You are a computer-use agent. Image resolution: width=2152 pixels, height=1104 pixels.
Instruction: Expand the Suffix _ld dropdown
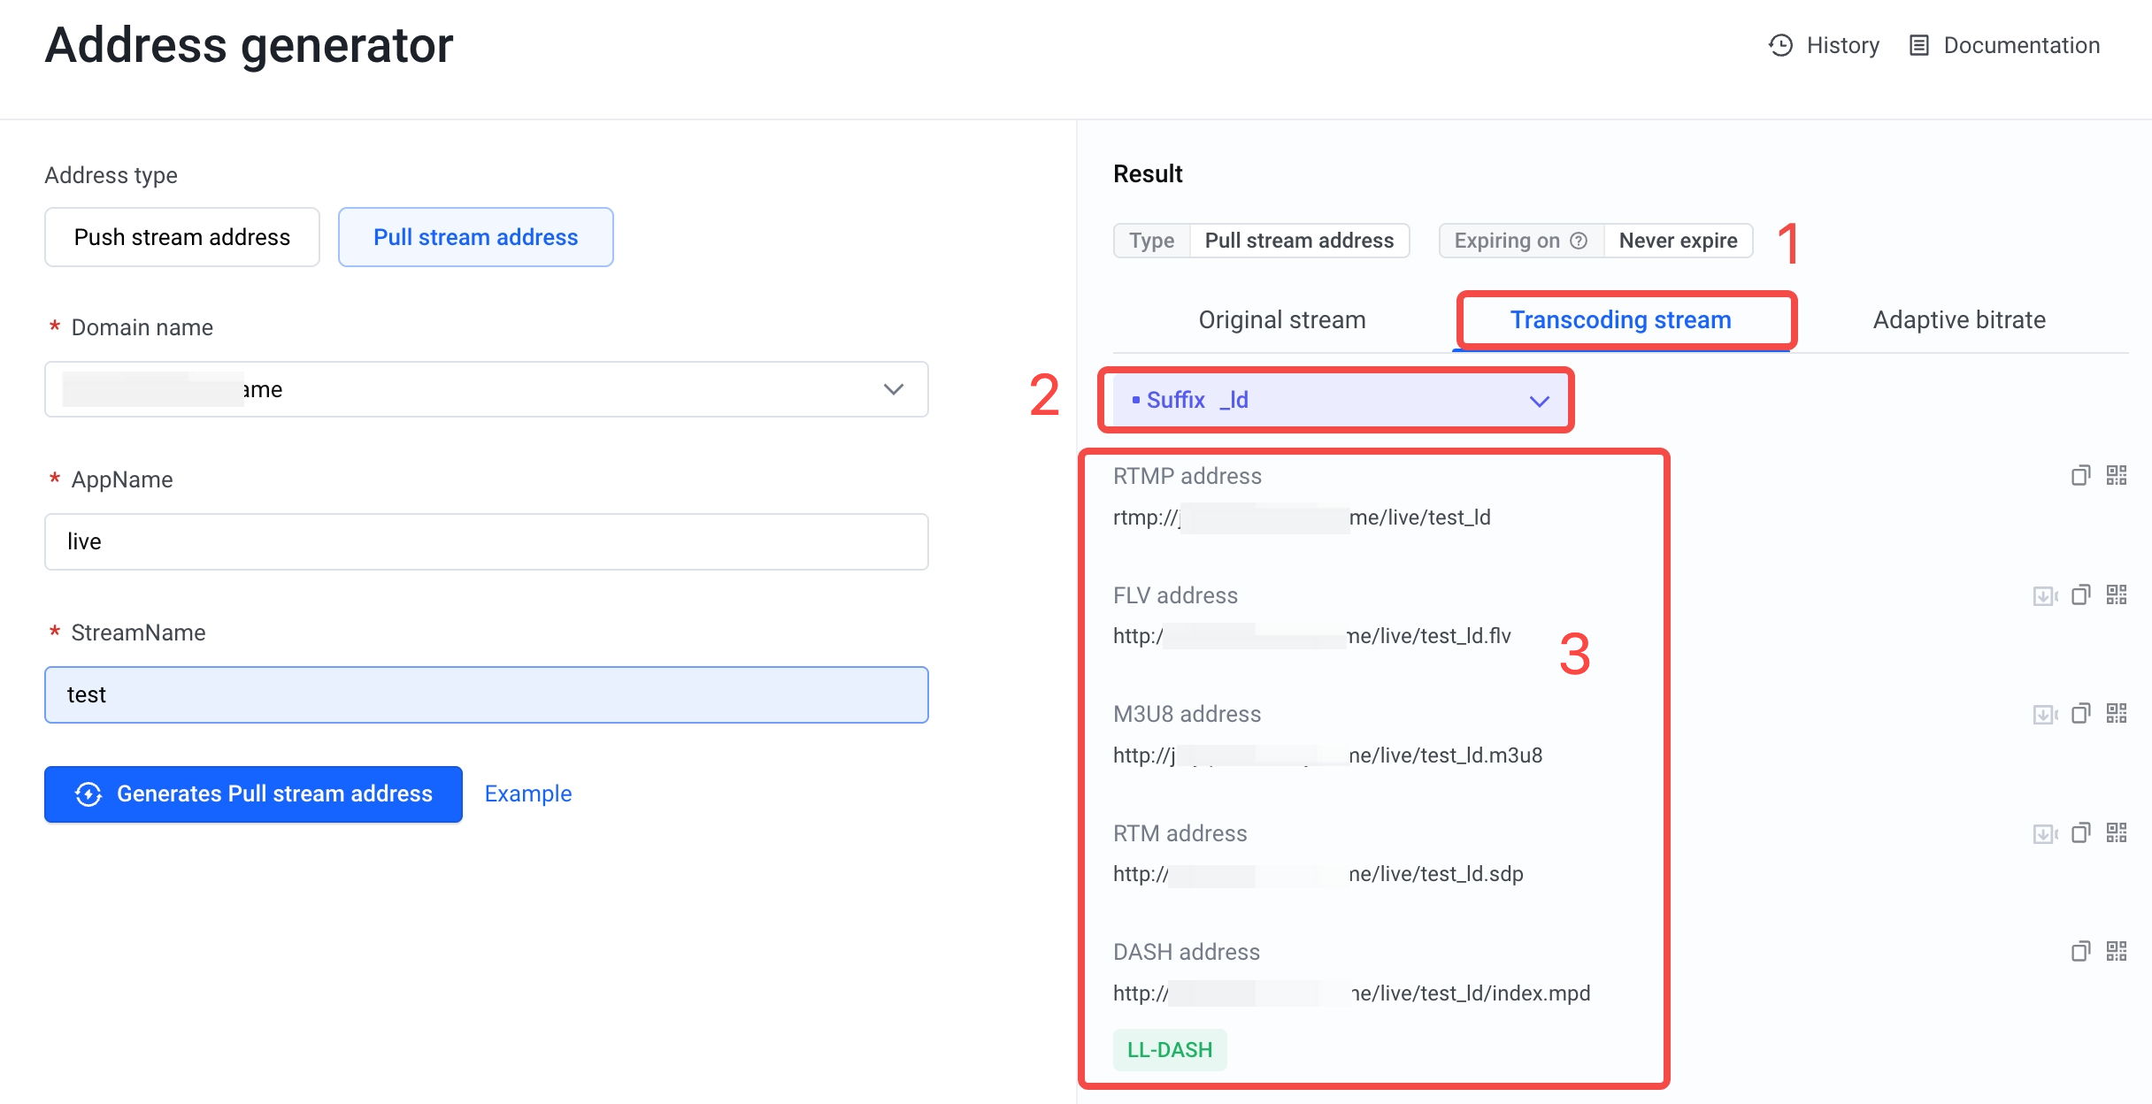coord(1335,400)
